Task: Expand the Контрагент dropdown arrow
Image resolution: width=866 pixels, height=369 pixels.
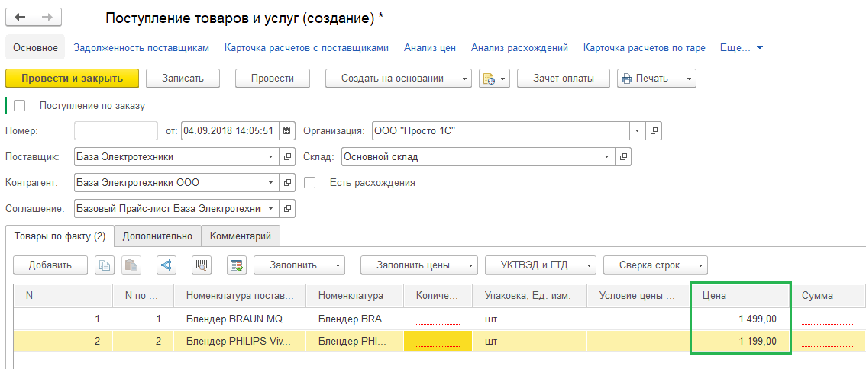Action: pos(271,182)
